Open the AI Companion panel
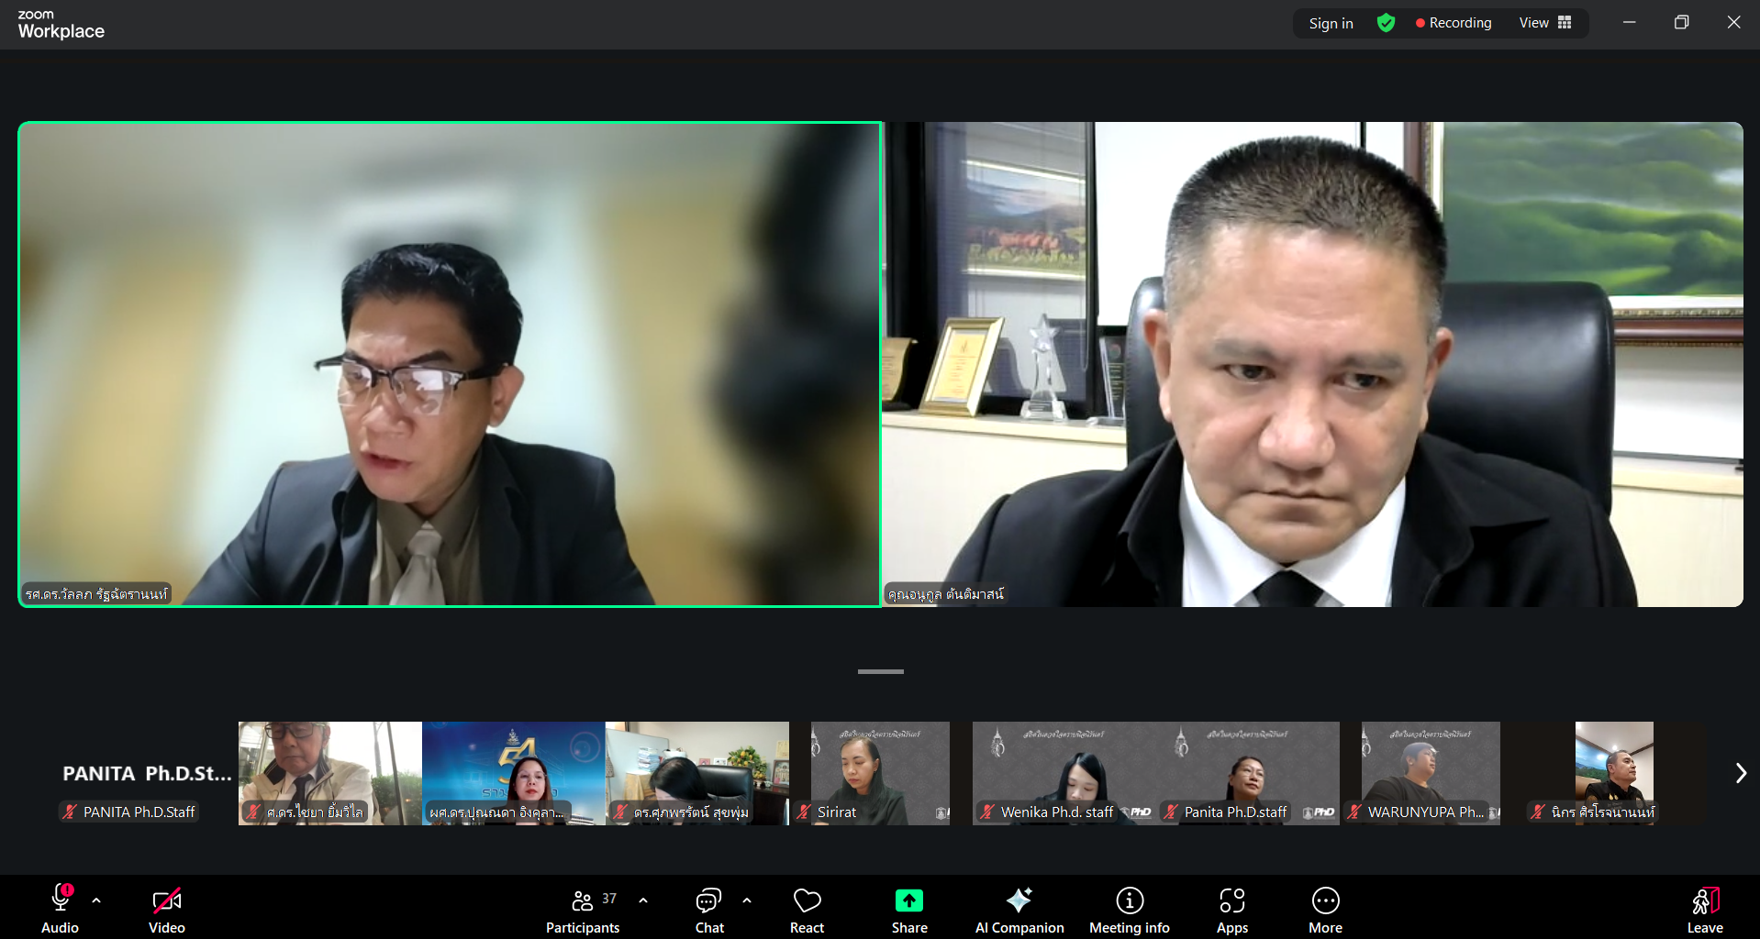Image resolution: width=1760 pixels, height=939 pixels. click(x=1019, y=910)
